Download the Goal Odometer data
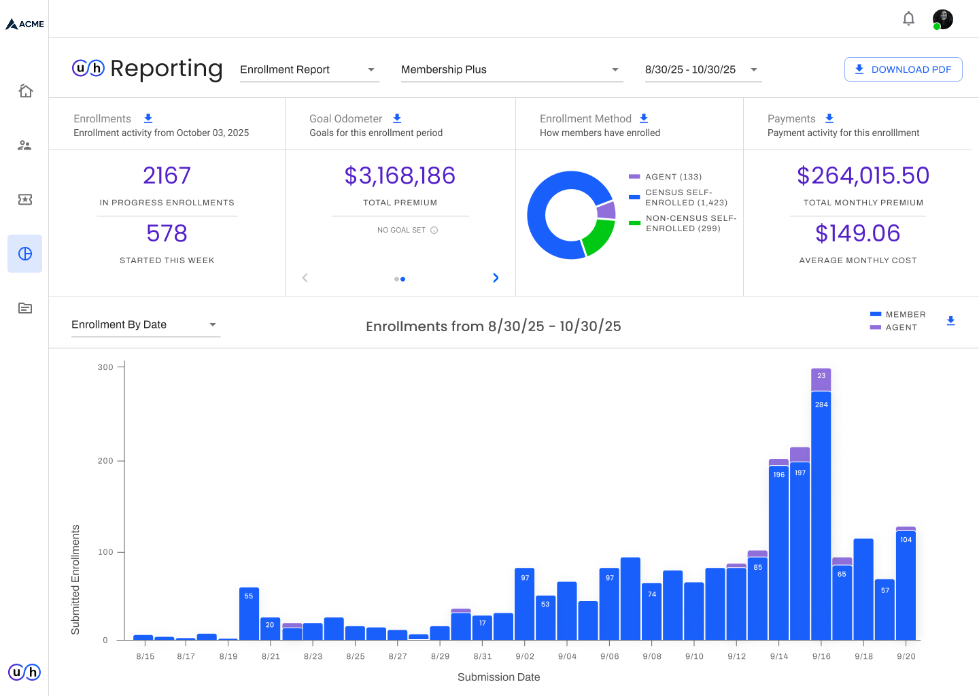Screen dimensions: 979x697 click(397, 118)
